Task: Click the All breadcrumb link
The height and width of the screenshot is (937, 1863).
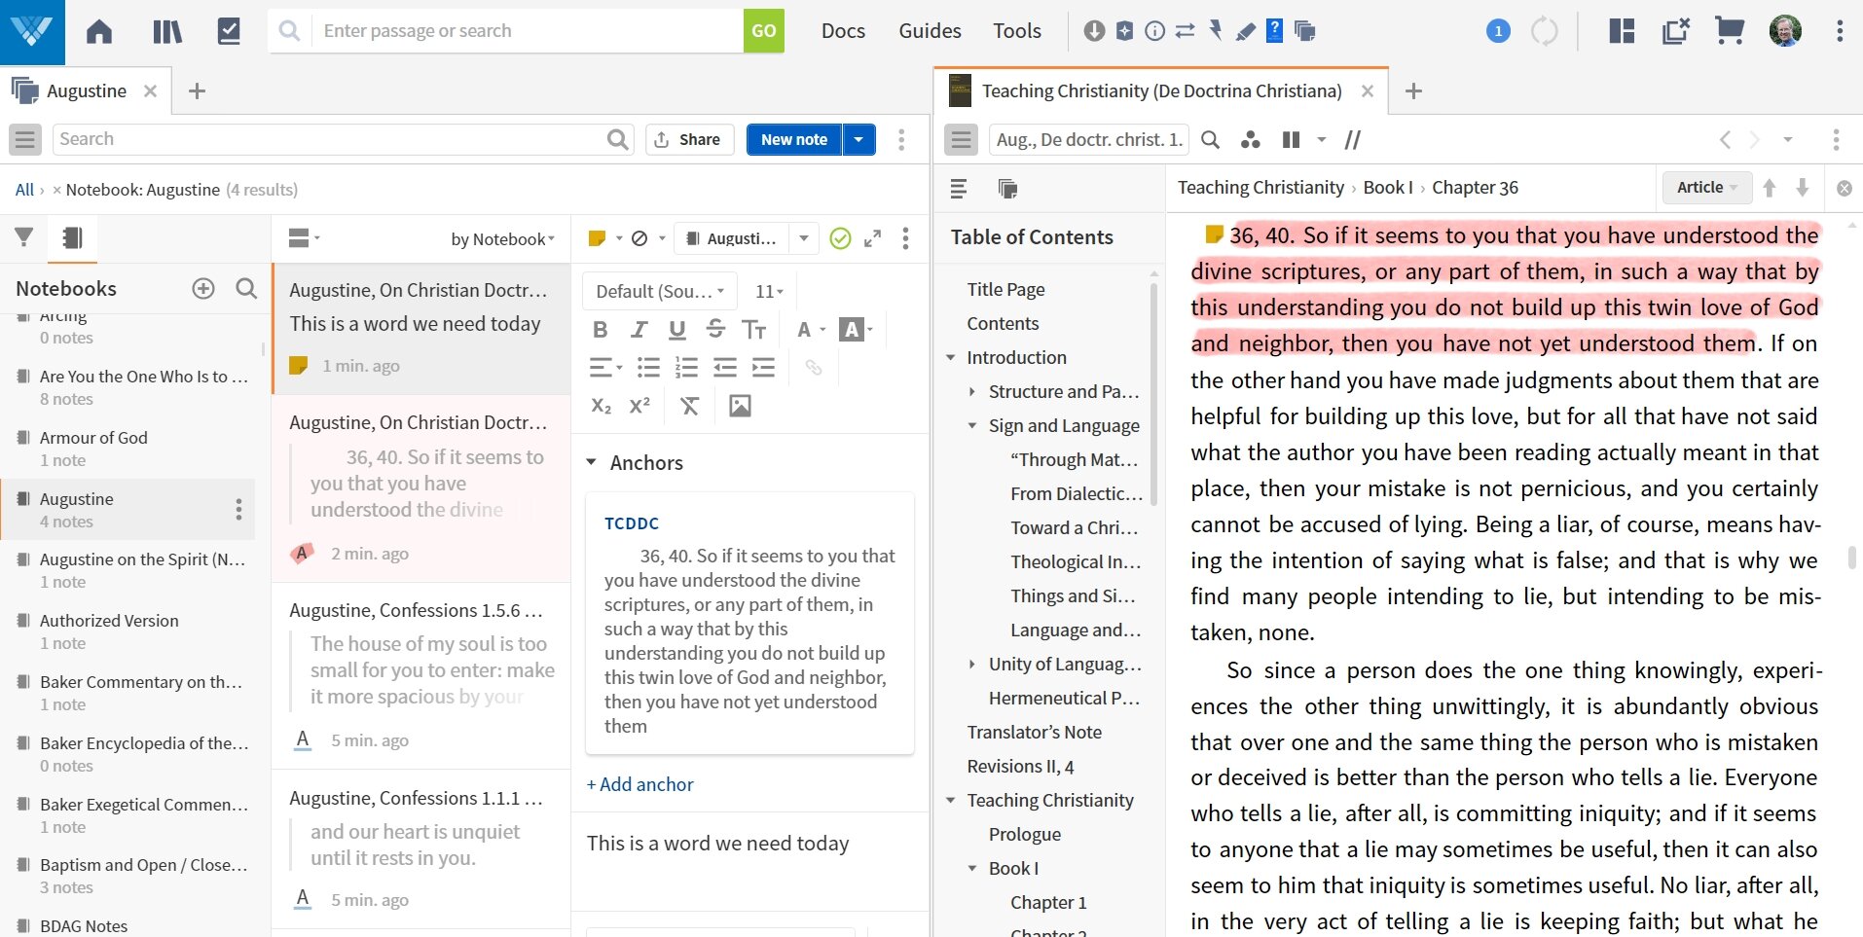Action: (24, 190)
